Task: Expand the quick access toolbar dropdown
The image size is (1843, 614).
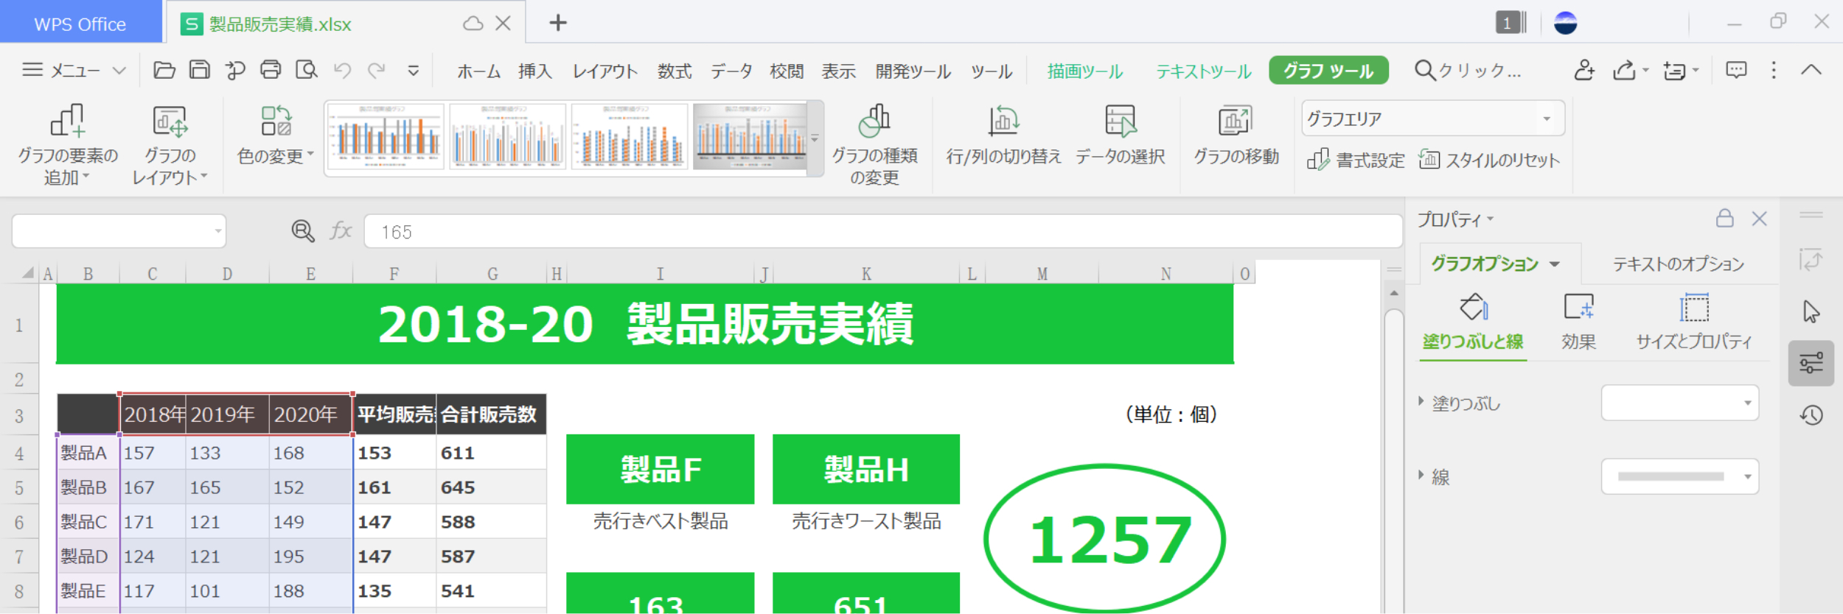Action: (414, 71)
